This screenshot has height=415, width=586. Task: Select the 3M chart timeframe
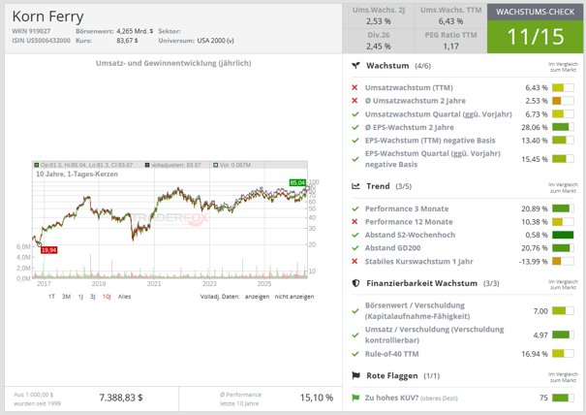pos(66,297)
